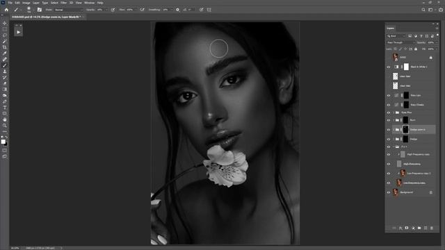Select the Brush tool in toolbar
Image resolution: width=445 pixels, height=250 pixels.
click(5, 65)
